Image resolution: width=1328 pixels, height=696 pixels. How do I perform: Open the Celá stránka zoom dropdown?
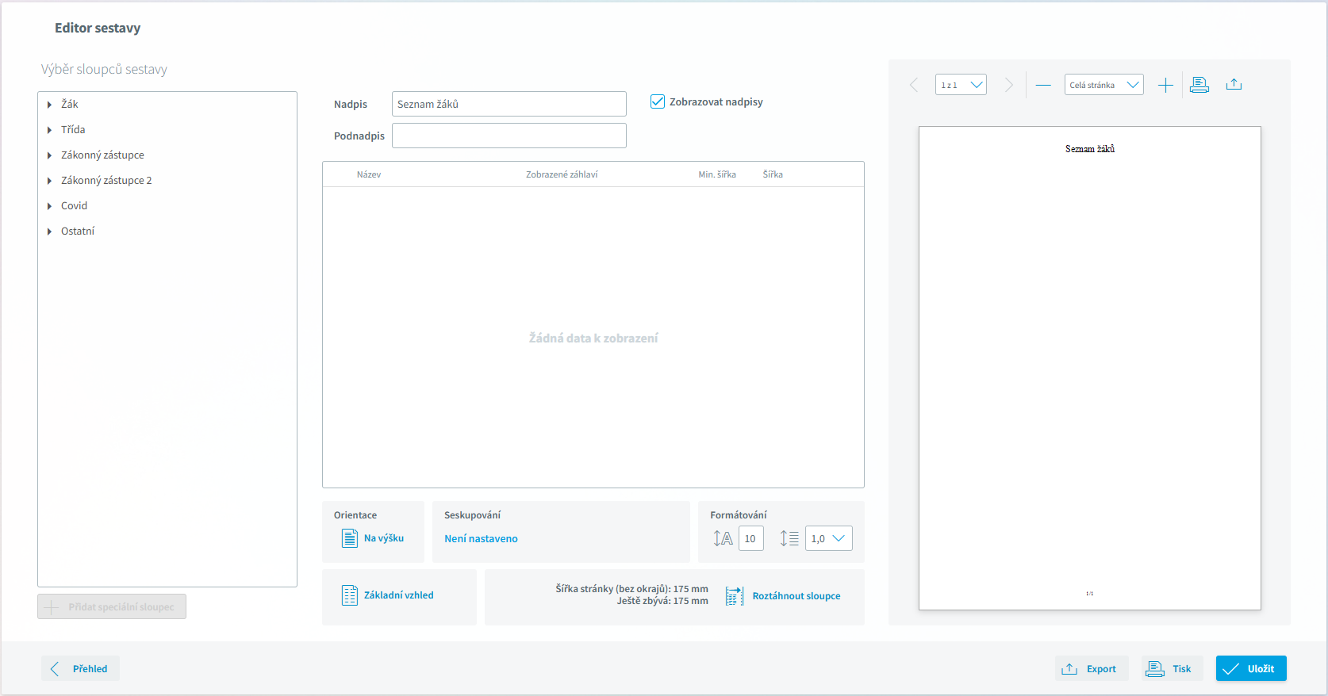tap(1103, 85)
